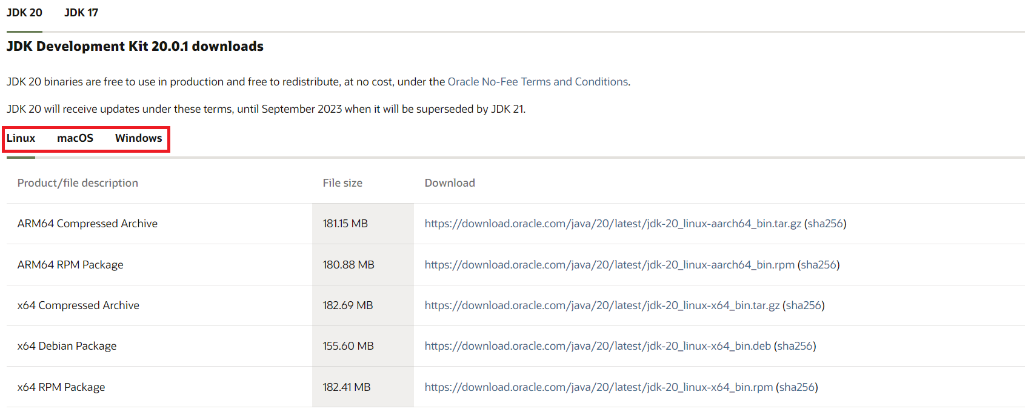Image resolution: width=1034 pixels, height=420 pixels.
Task: Open sha256 for x64 Debian Package
Action: (795, 346)
